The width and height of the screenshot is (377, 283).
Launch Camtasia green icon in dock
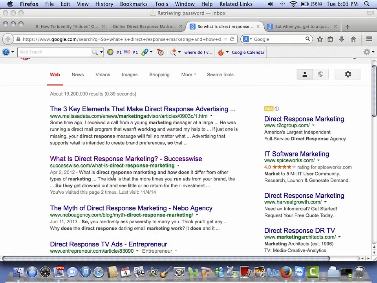pos(313,272)
